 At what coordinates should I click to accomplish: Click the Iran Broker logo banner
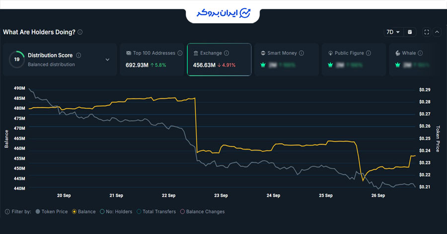click(223, 12)
